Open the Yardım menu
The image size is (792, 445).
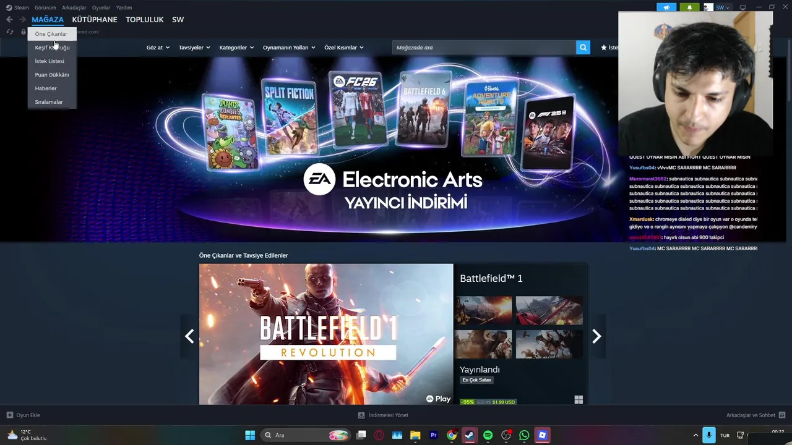(124, 7)
